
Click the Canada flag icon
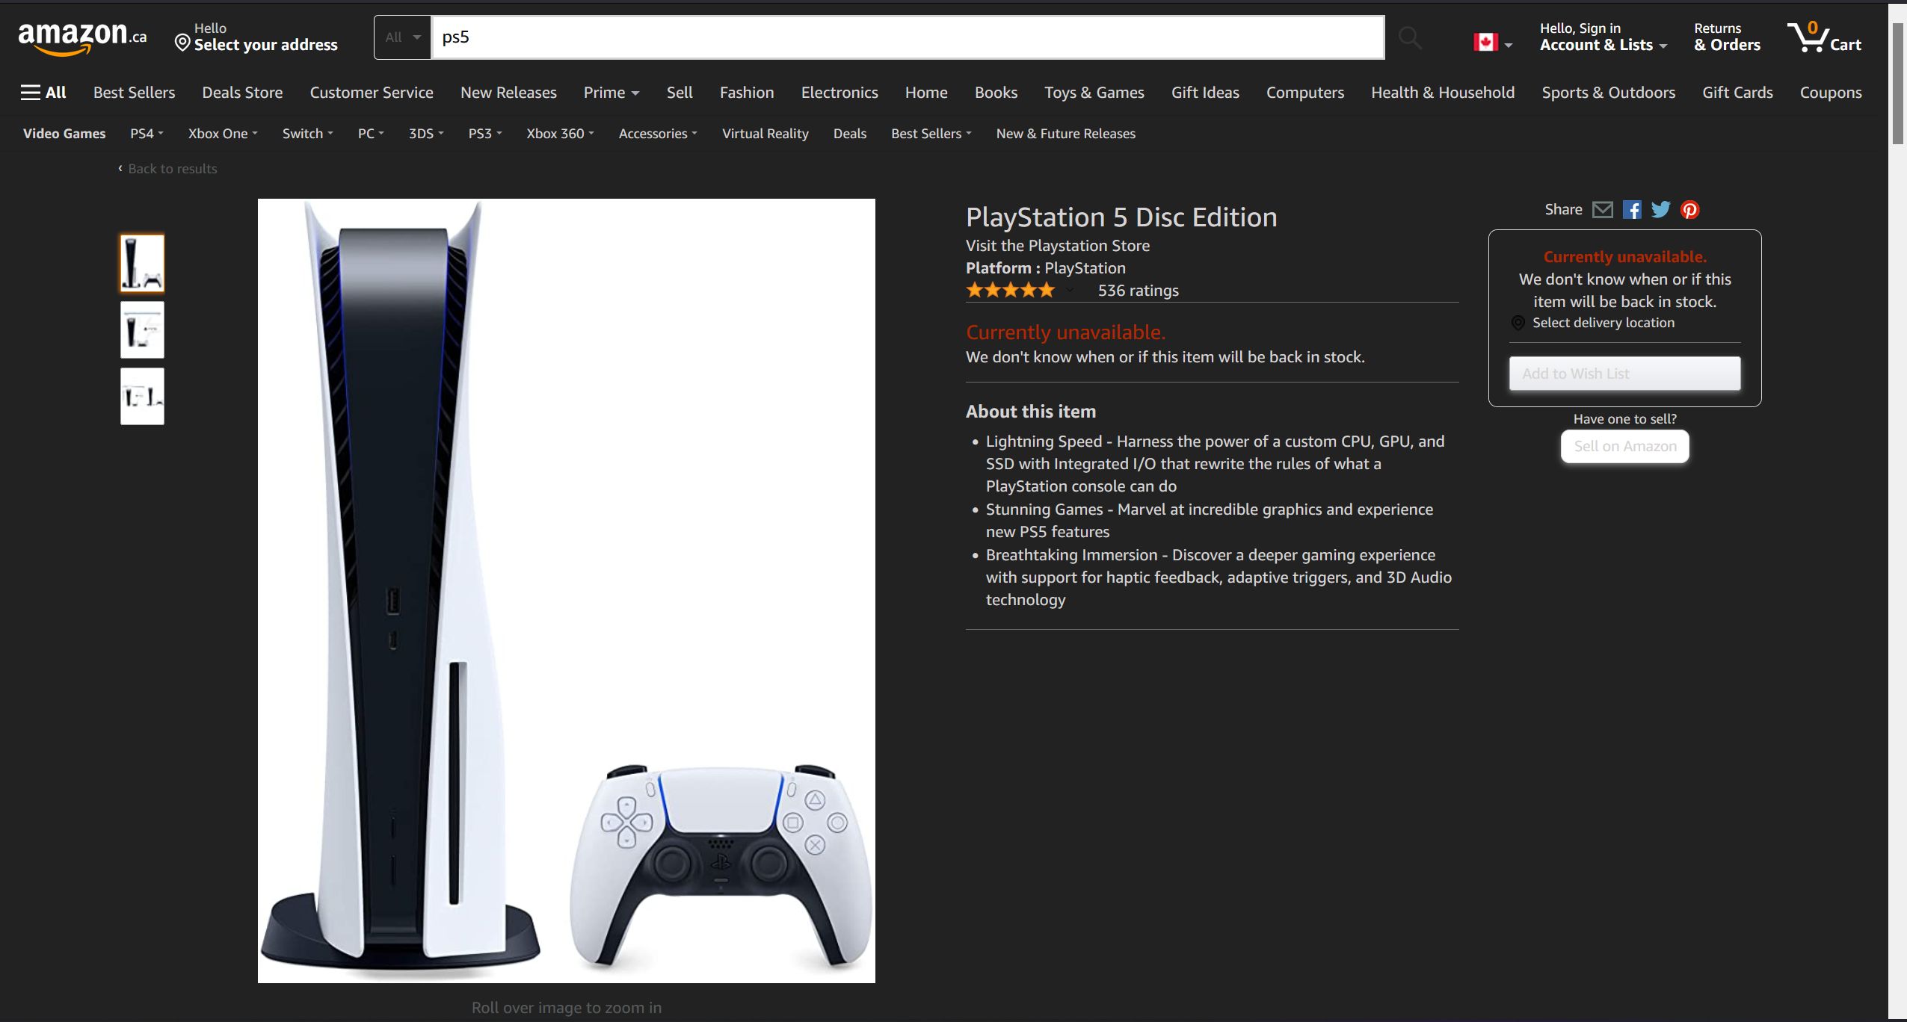coord(1486,42)
